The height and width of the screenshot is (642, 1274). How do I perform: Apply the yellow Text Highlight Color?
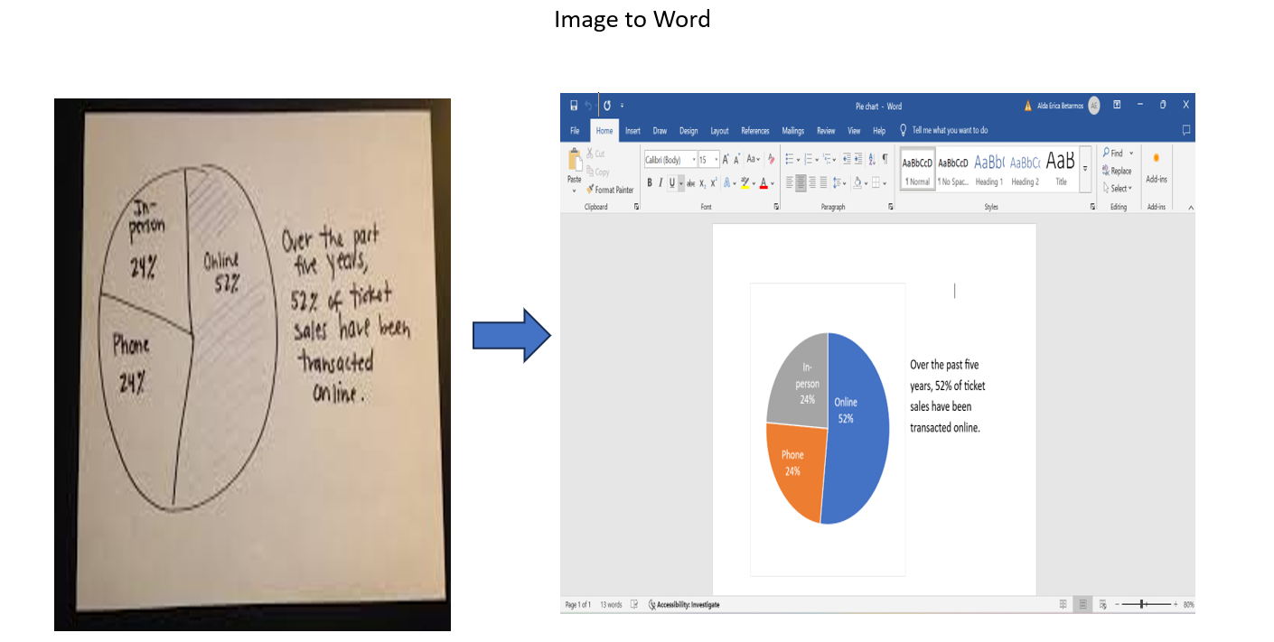745,183
